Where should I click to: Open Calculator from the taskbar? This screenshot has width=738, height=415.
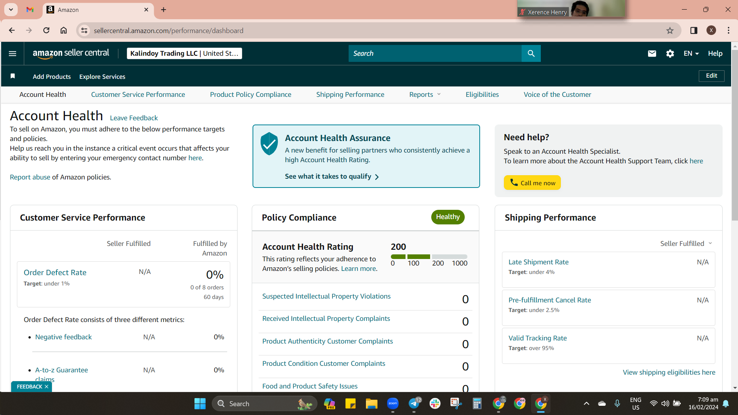[x=477, y=403]
